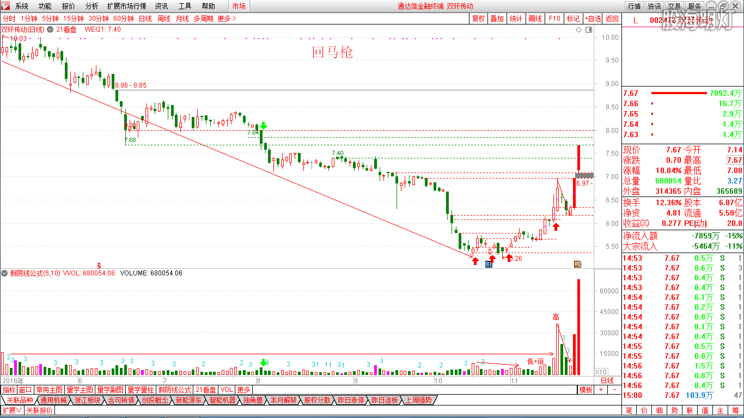Select the 新能源车 sector tab
The height and width of the screenshot is (418, 744).
coord(188,400)
